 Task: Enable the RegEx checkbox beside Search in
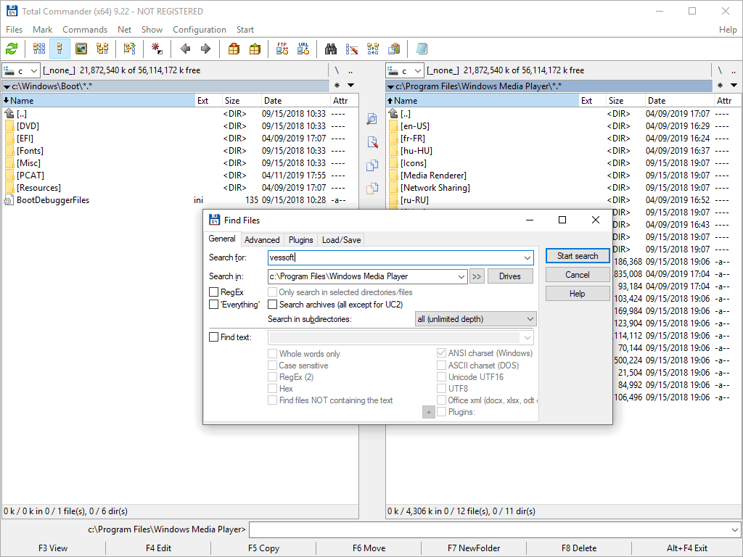pos(214,292)
